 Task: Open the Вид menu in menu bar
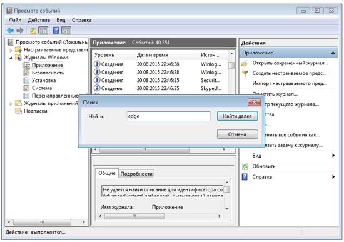tap(61, 20)
